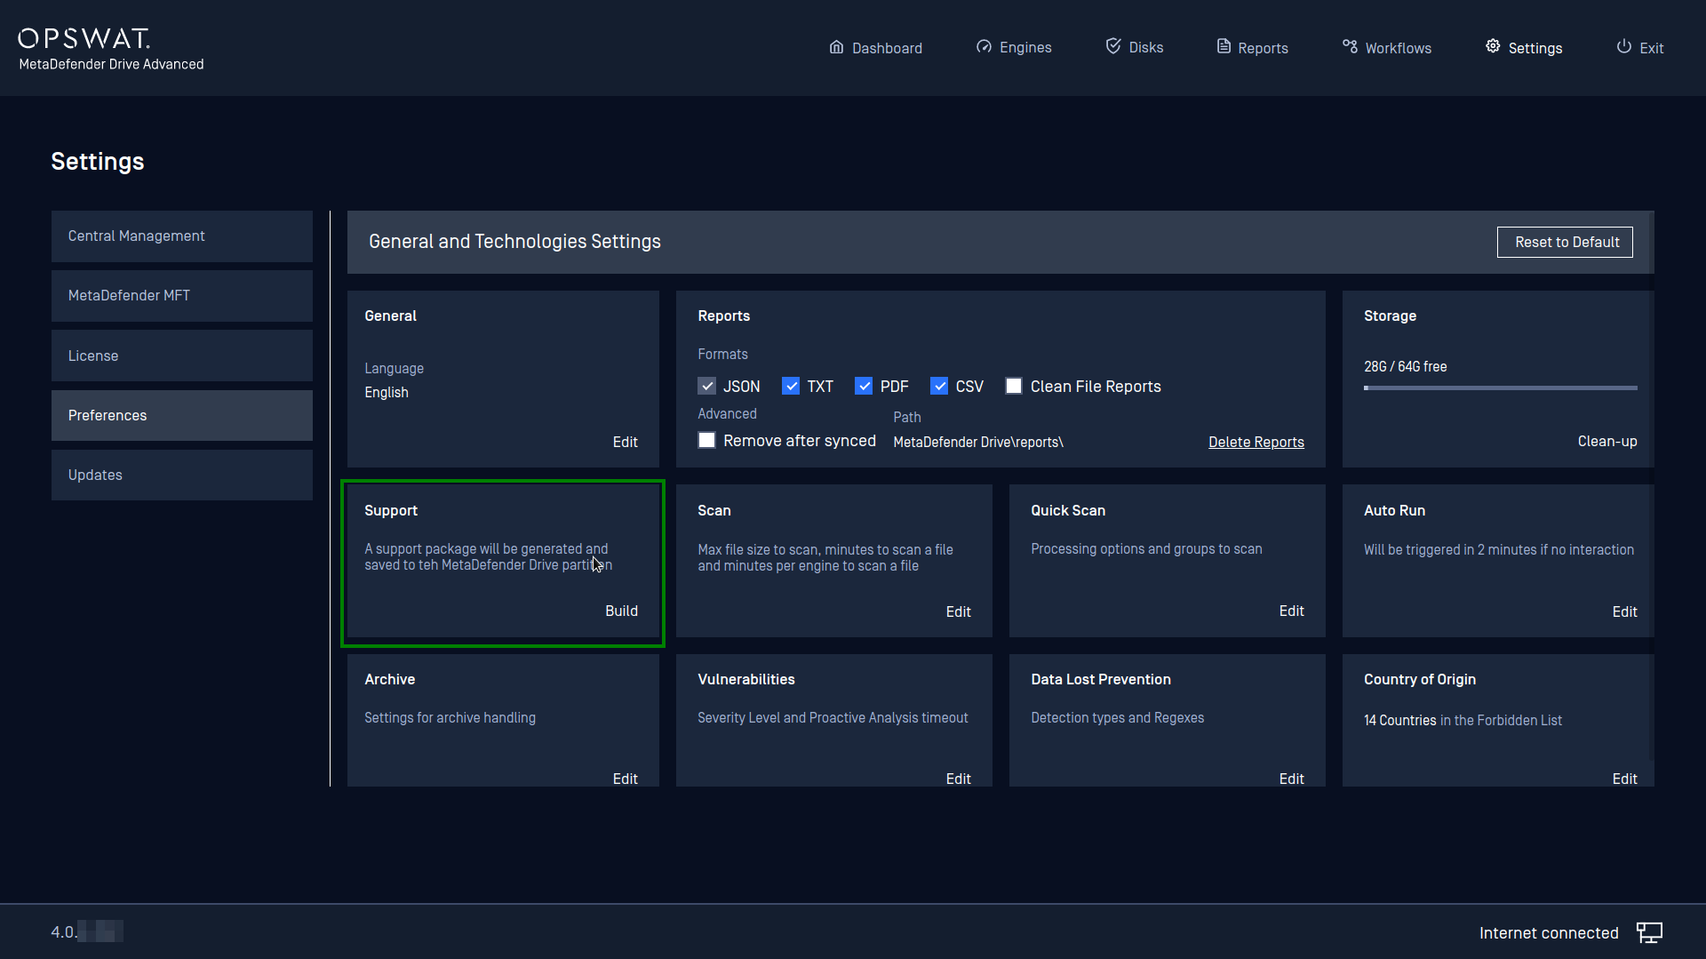This screenshot has height=959, width=1706.
Task: Click the MetaDefender Drive Advanced subtitle
Action: coord(111,64)
